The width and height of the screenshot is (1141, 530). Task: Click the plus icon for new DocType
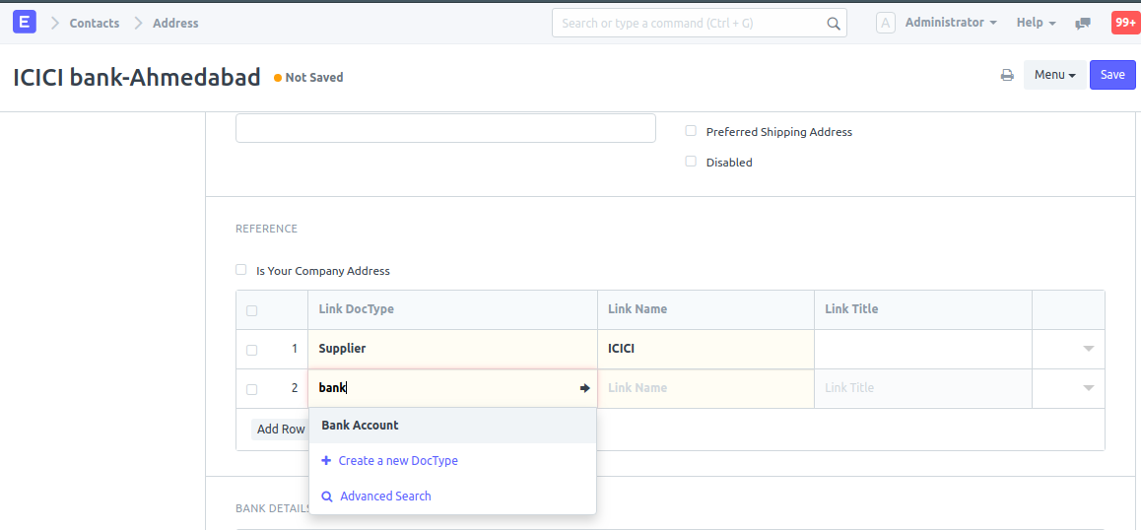[x=326, y=461]
